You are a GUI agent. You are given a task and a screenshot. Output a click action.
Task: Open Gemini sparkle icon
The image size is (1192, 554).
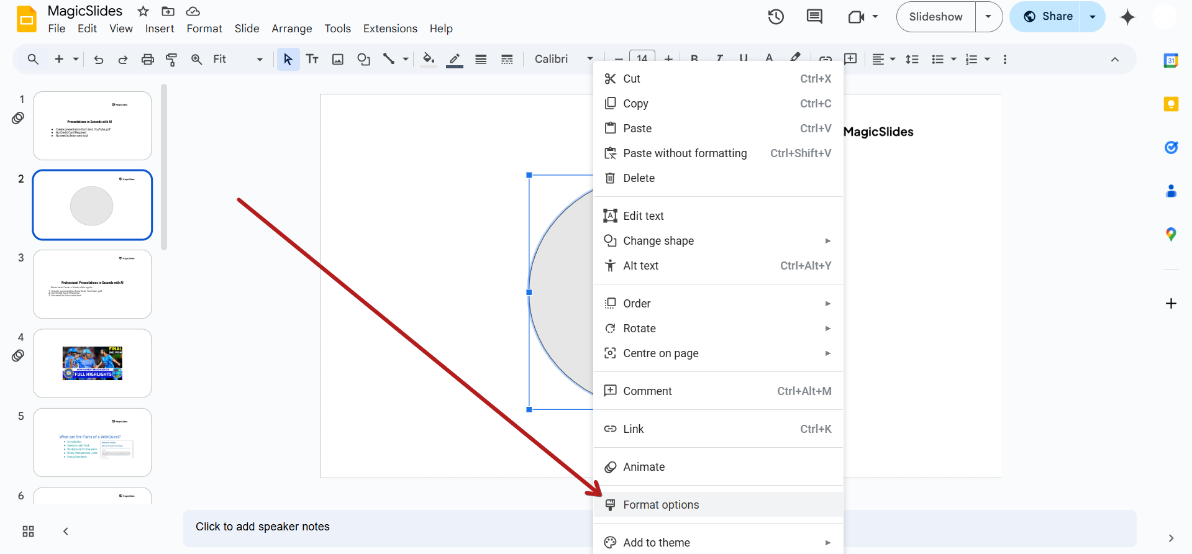point(1127,17)
